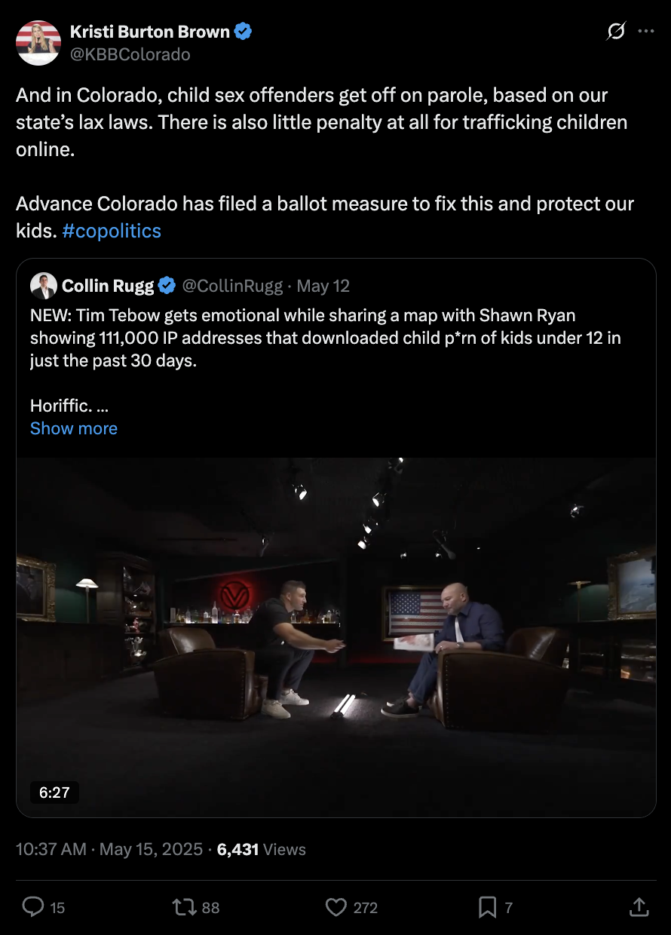Click Kristi Burton Brown's verified badge
This screenshot has width=671, height=935.
pos(244,32)
